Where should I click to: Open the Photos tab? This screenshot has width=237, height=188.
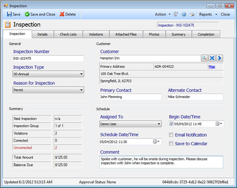coord(154,34)
